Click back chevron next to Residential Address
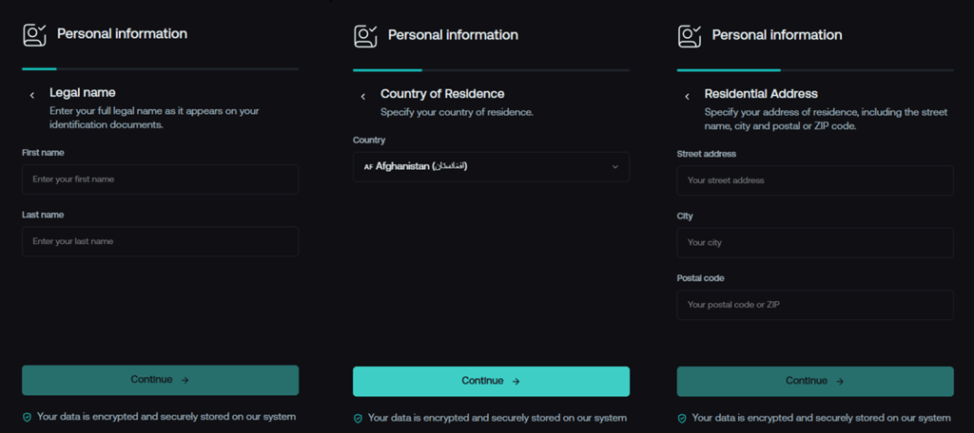 [x=687, y=96]
